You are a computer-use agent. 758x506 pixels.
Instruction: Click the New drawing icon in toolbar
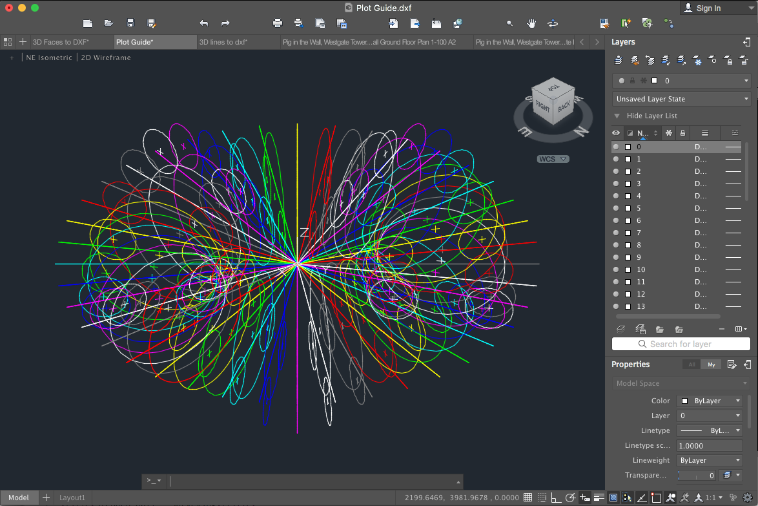88,23
